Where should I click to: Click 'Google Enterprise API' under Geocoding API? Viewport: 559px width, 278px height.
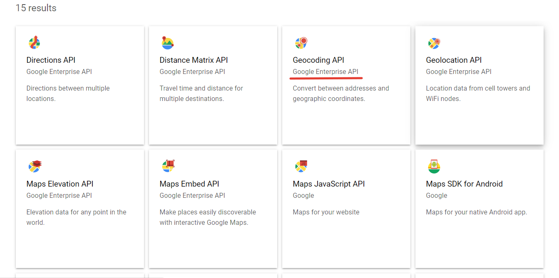tap(325, 71)
